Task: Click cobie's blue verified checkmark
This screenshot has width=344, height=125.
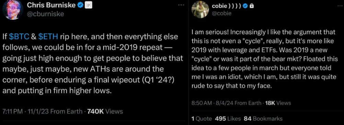Action: [x=246, y=6]
